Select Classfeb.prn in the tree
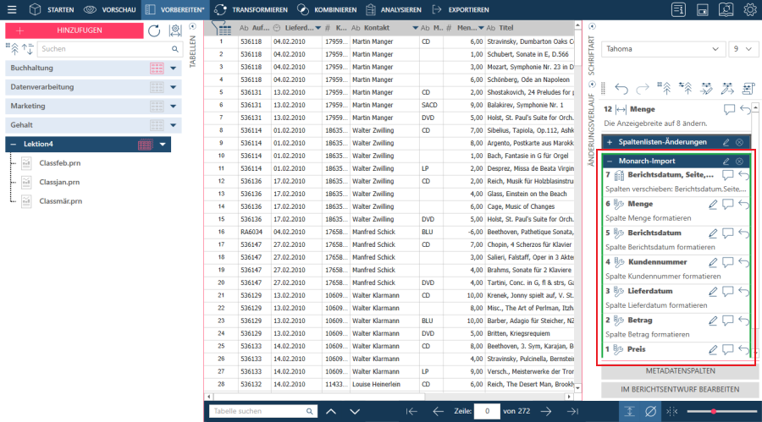762x422 pixels. pyautogui.click(x=60, y=163)
